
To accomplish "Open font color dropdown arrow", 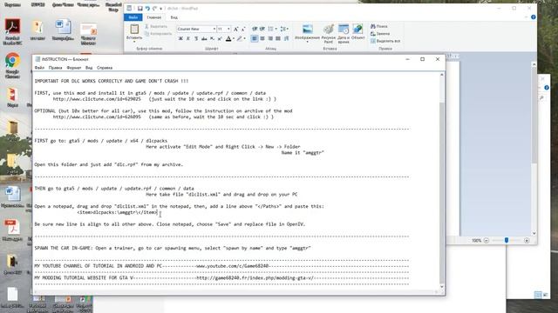I will point(234,38).
